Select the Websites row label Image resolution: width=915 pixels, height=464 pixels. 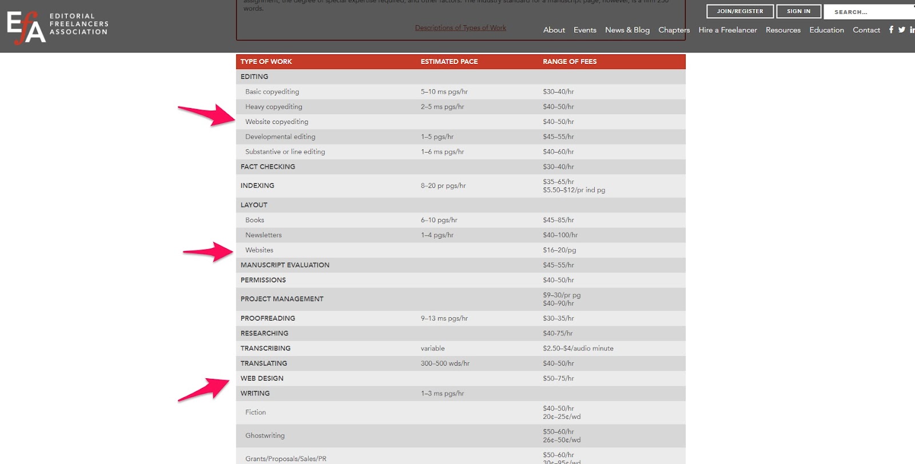[260, 250]
